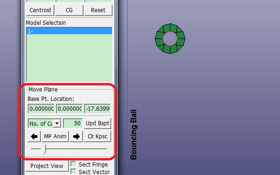Click the Clr Kpsc button
This screenshot has height=175, width=280.
coord(98,137)
